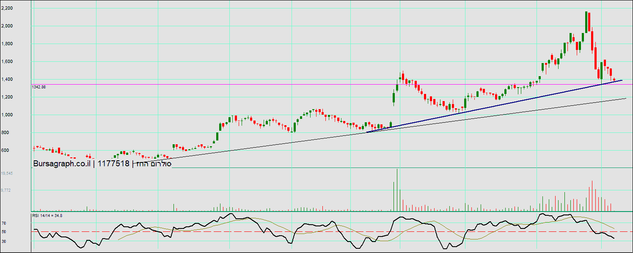This screenshot has width=633, height=253.
Task: Click the 2,200 price axis label
Action: [x=7, y=8]
